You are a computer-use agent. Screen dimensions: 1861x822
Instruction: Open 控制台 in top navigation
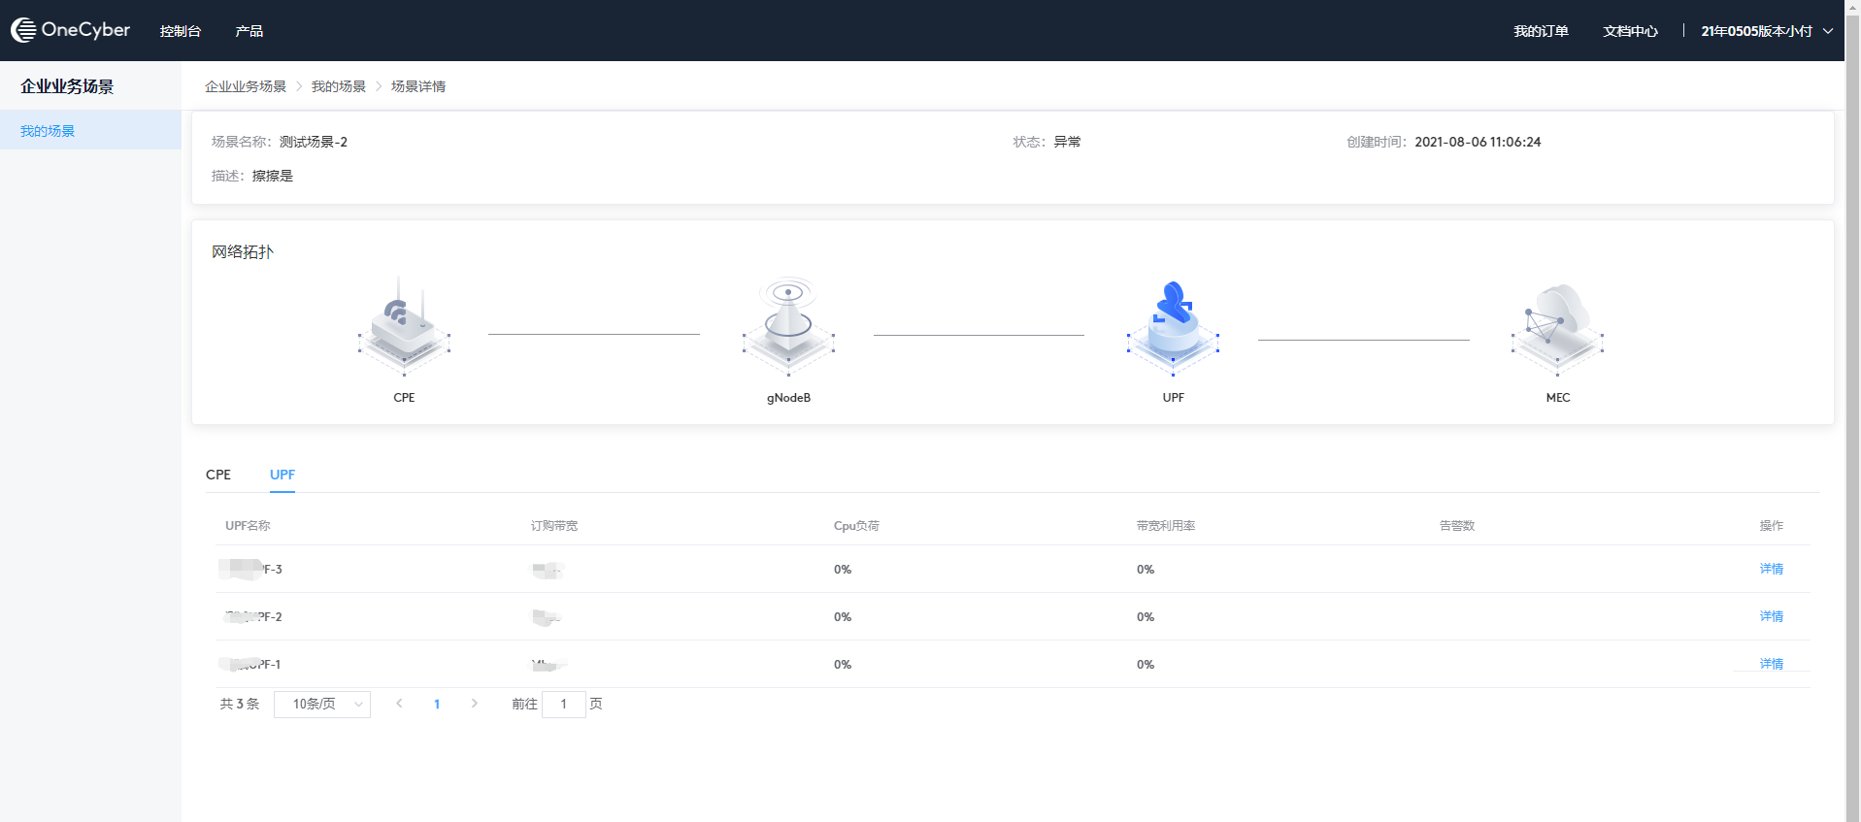[181, 31]
